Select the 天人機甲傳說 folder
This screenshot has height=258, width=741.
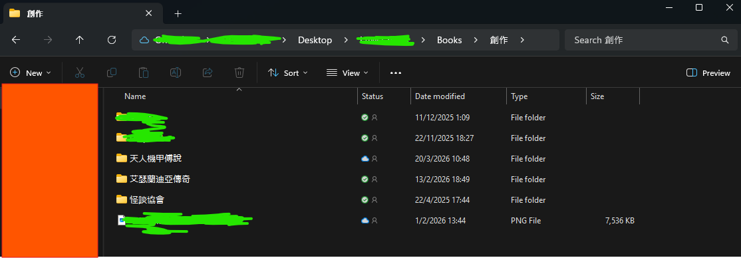pos(156,159)
